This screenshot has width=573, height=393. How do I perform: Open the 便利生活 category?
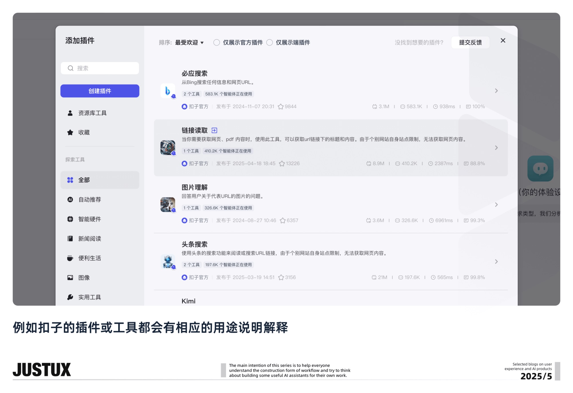[89, 258]
